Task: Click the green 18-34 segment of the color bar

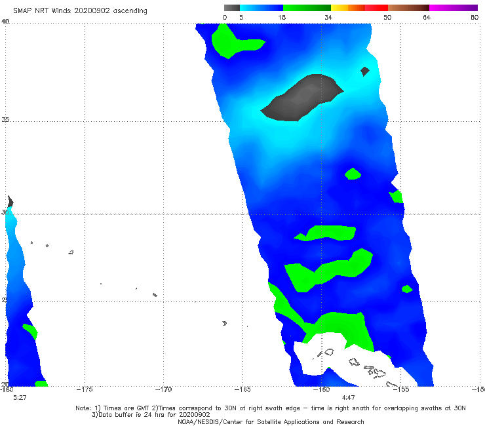Action: [x=307, y=8]
